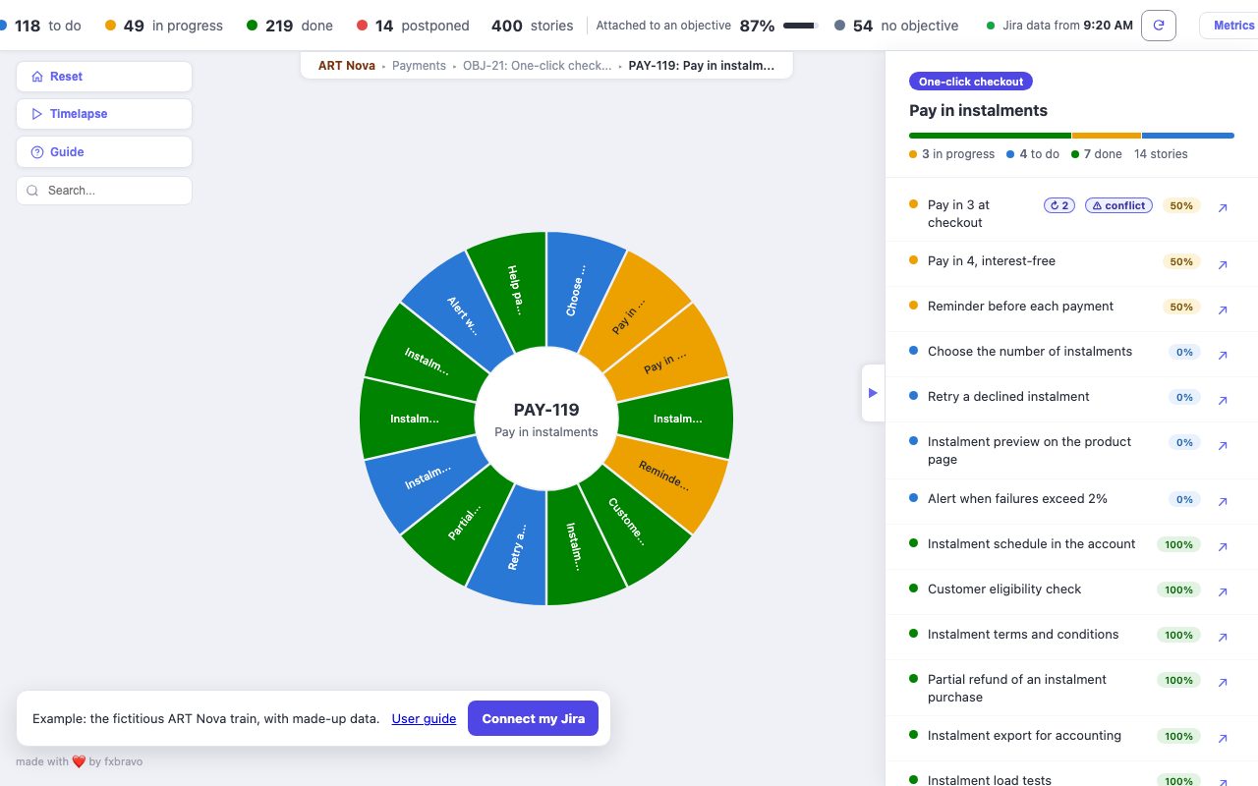Click the One-click checkout objective tag

coord(971,82)
